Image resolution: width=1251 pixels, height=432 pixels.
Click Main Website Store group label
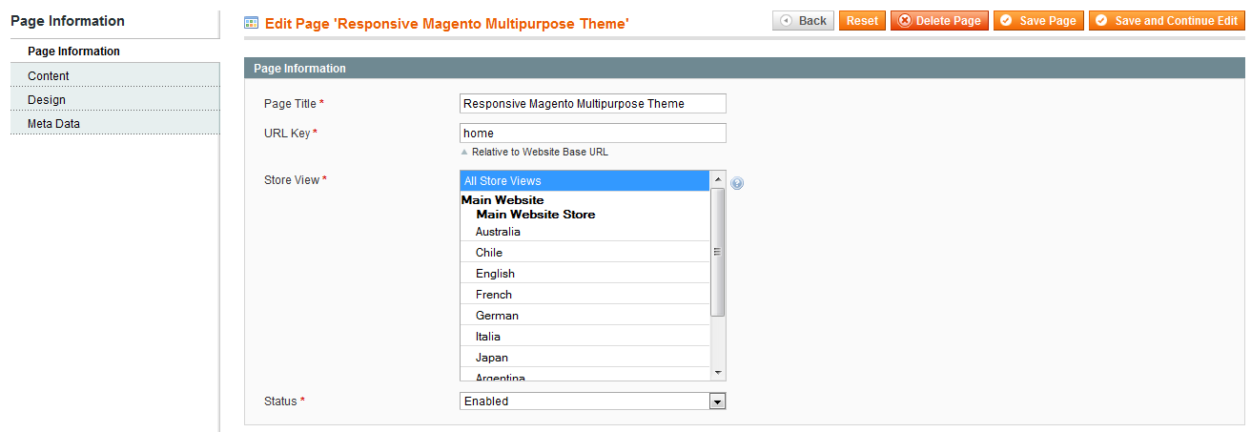(x=535, y=215)
